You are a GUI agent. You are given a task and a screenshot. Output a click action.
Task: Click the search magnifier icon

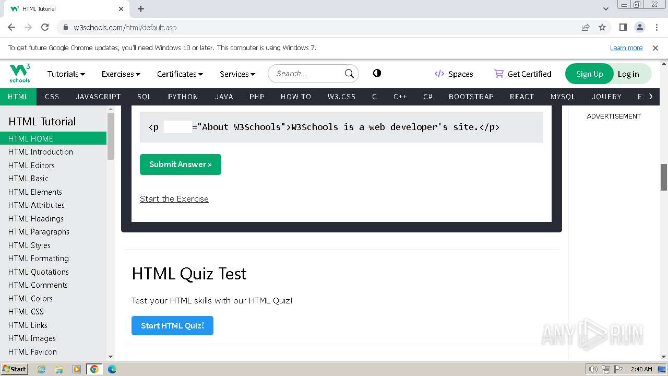coord(349,74)
